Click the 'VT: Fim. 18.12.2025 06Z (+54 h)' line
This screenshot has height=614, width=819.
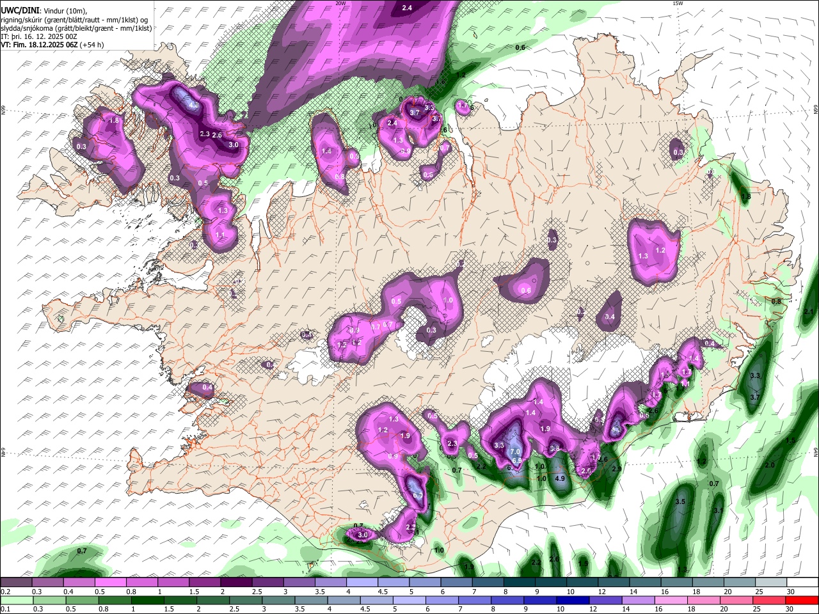(52, 45)
